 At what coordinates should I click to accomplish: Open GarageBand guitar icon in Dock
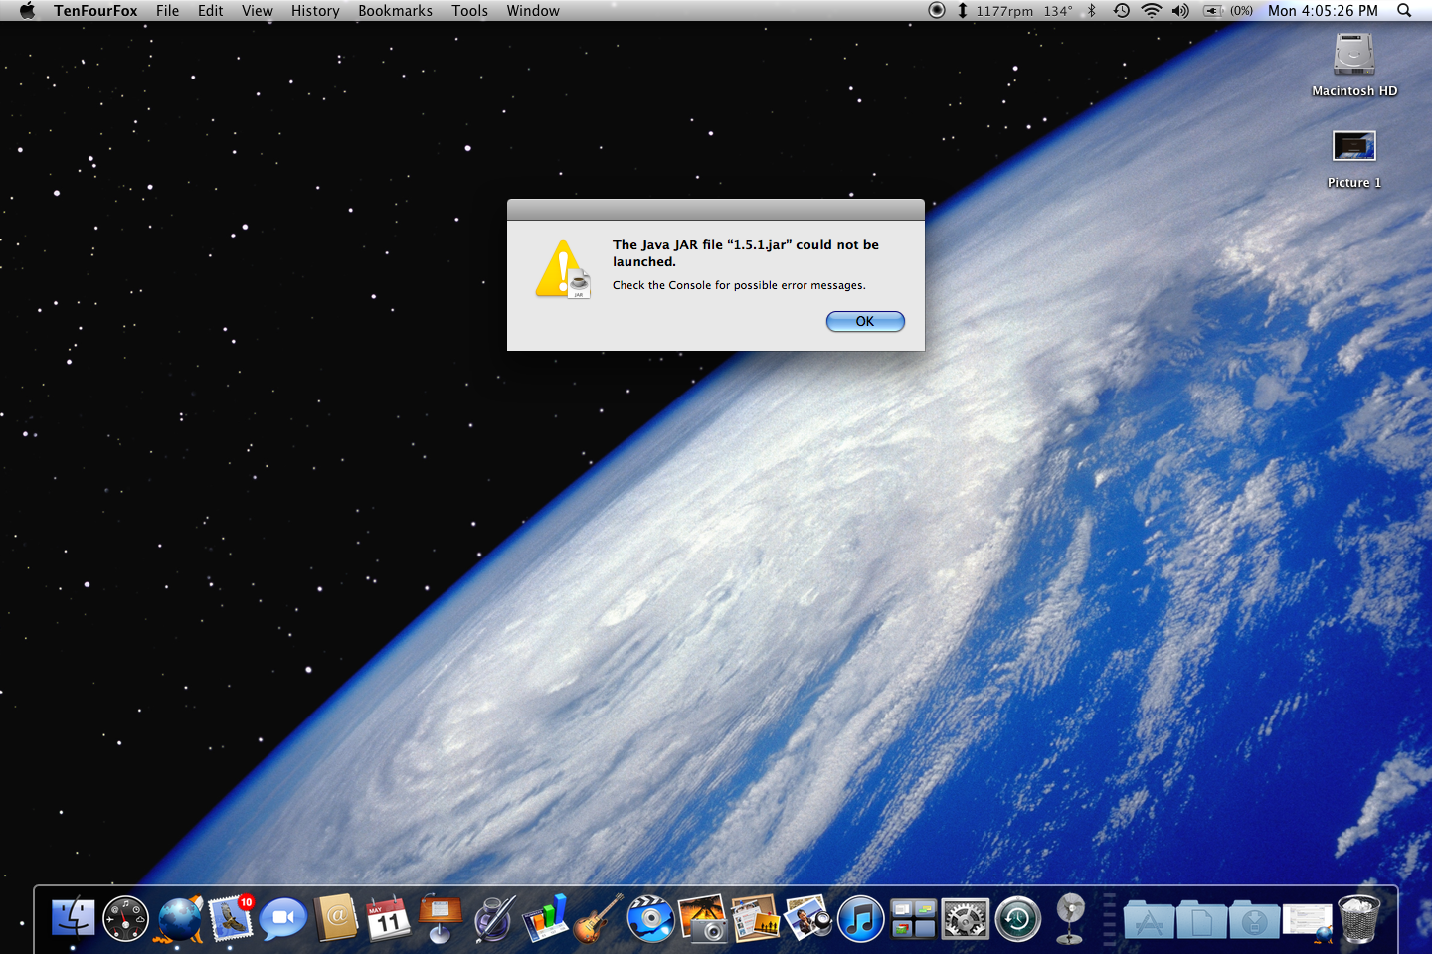598,918
